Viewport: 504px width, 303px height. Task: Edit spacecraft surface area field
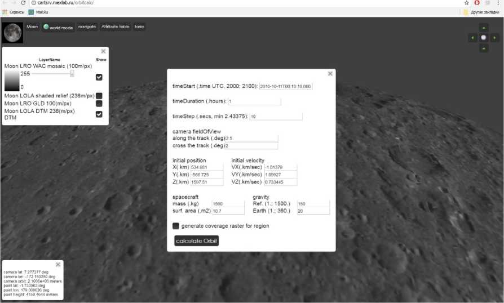point(228,211)
